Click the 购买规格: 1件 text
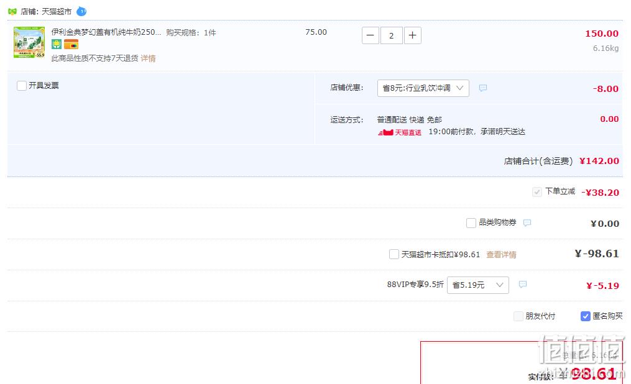Image resolution: width=631 pixels, height=384 pixels. point(191,32)
